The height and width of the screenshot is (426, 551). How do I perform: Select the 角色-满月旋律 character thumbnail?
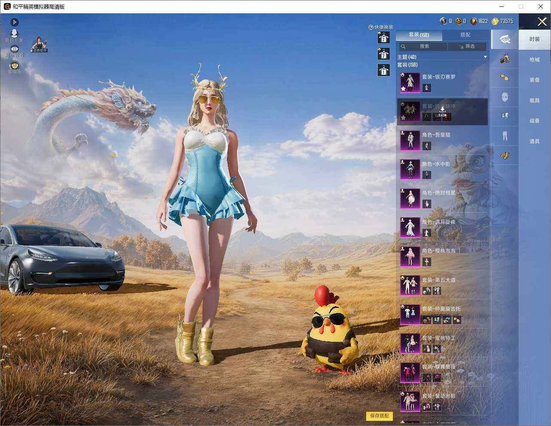(x=410, y=228)
